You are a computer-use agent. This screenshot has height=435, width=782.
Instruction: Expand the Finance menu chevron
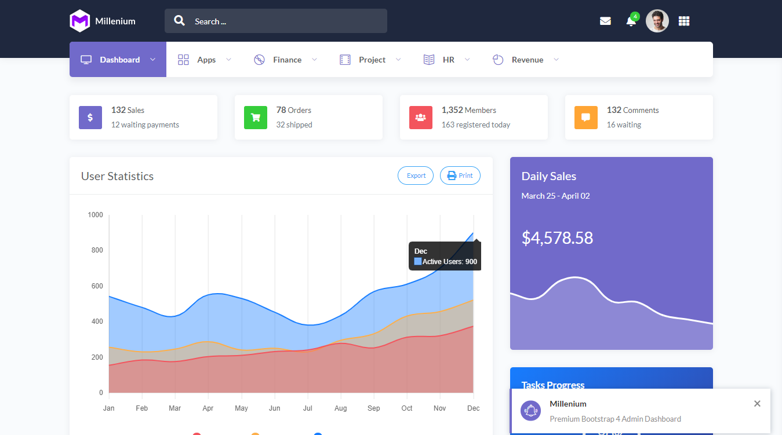click(314, 59)
